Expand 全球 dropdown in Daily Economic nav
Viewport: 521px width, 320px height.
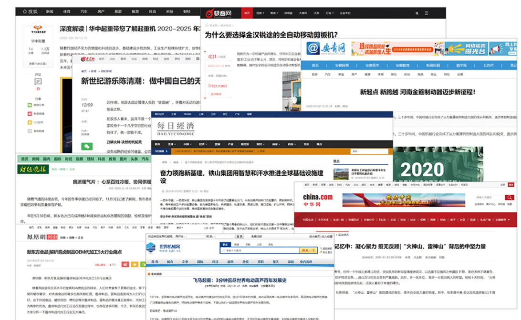coord(172,144)
